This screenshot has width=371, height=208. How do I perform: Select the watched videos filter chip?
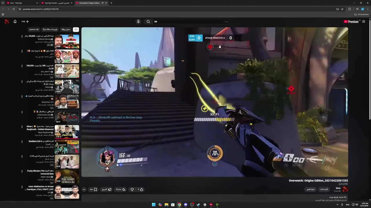(34, 29)
